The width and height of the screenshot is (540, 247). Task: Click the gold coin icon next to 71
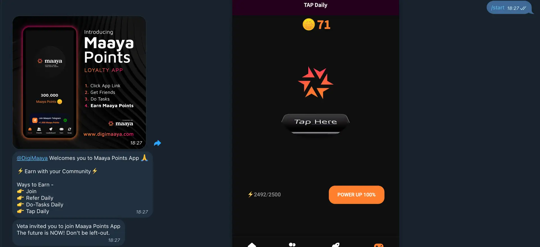point(309,24)
